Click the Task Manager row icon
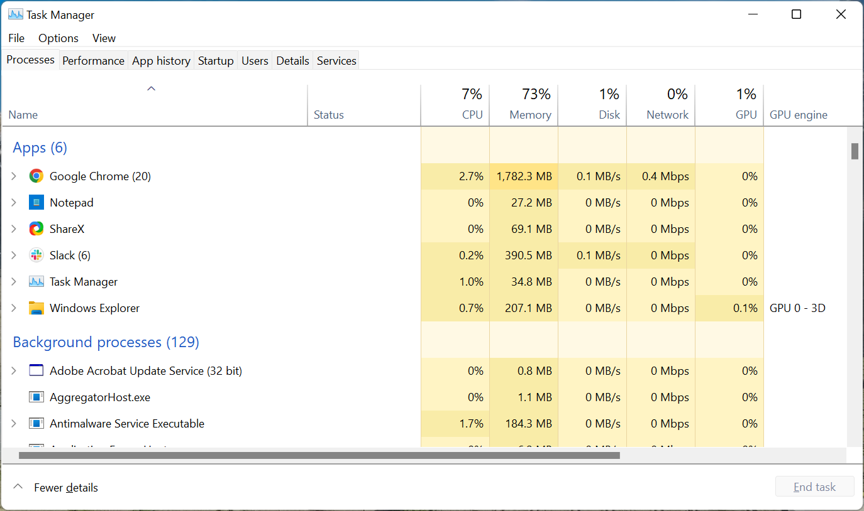Viewport: 864px width, 511px height. tap(36, 282)
